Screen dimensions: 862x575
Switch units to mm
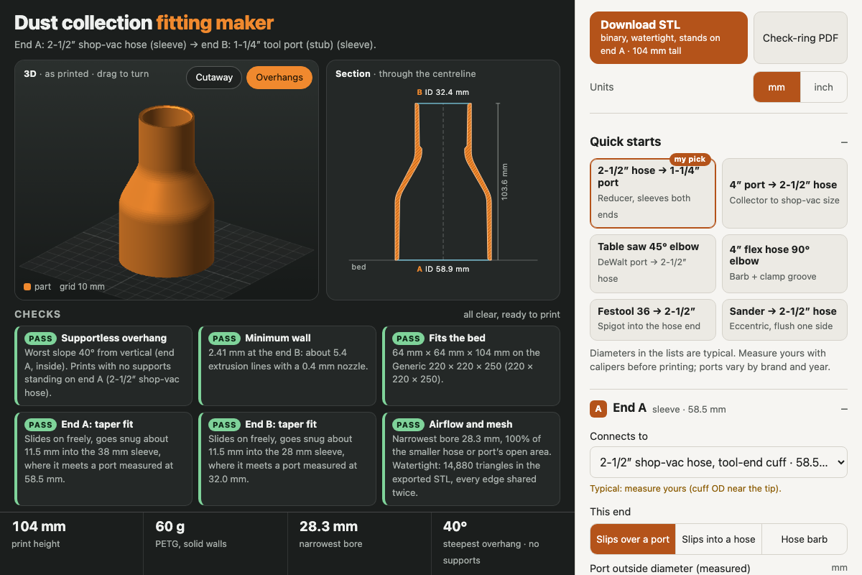click(777, 87)
